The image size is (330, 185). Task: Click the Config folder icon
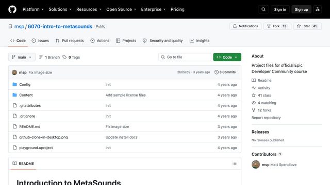coord(14,84)
